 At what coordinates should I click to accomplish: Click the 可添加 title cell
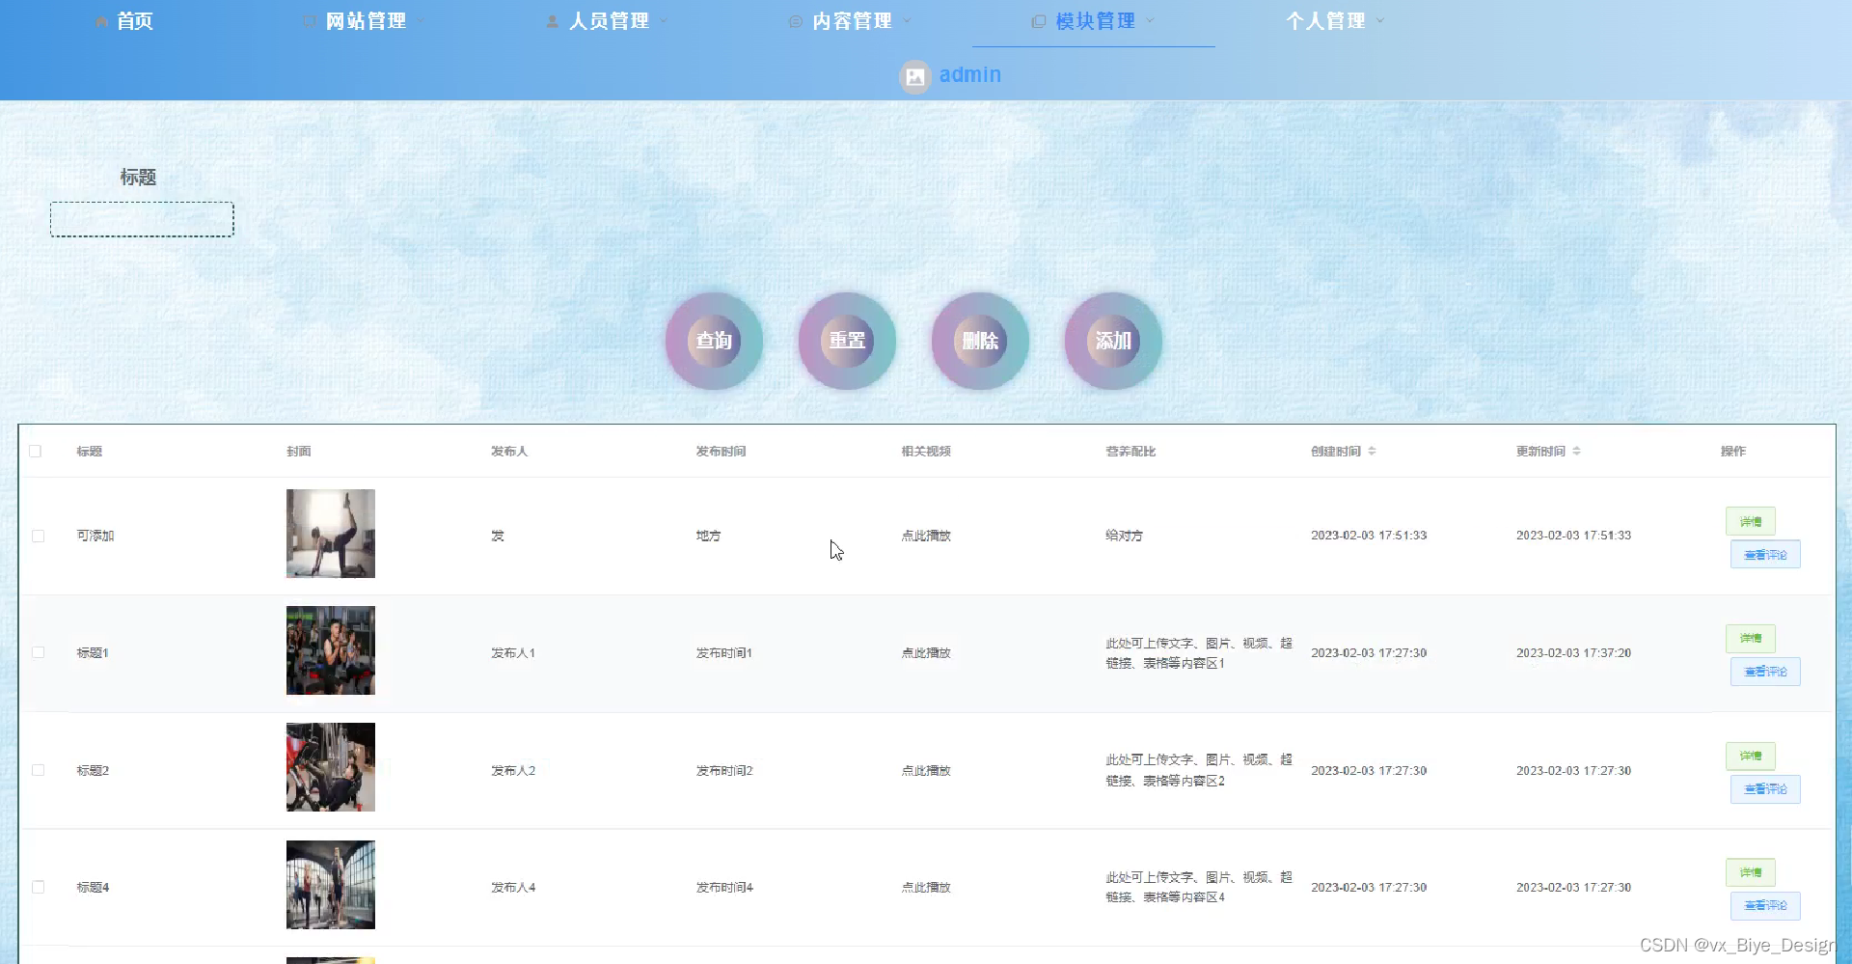pyautogui.click(x=95, y=536)
